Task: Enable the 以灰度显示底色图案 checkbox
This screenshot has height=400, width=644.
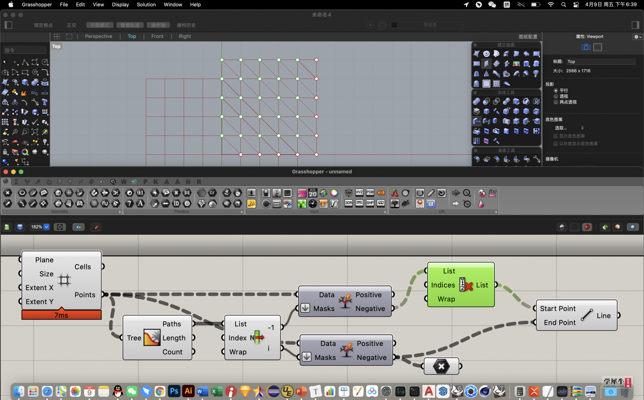Action: coord(555,143)
